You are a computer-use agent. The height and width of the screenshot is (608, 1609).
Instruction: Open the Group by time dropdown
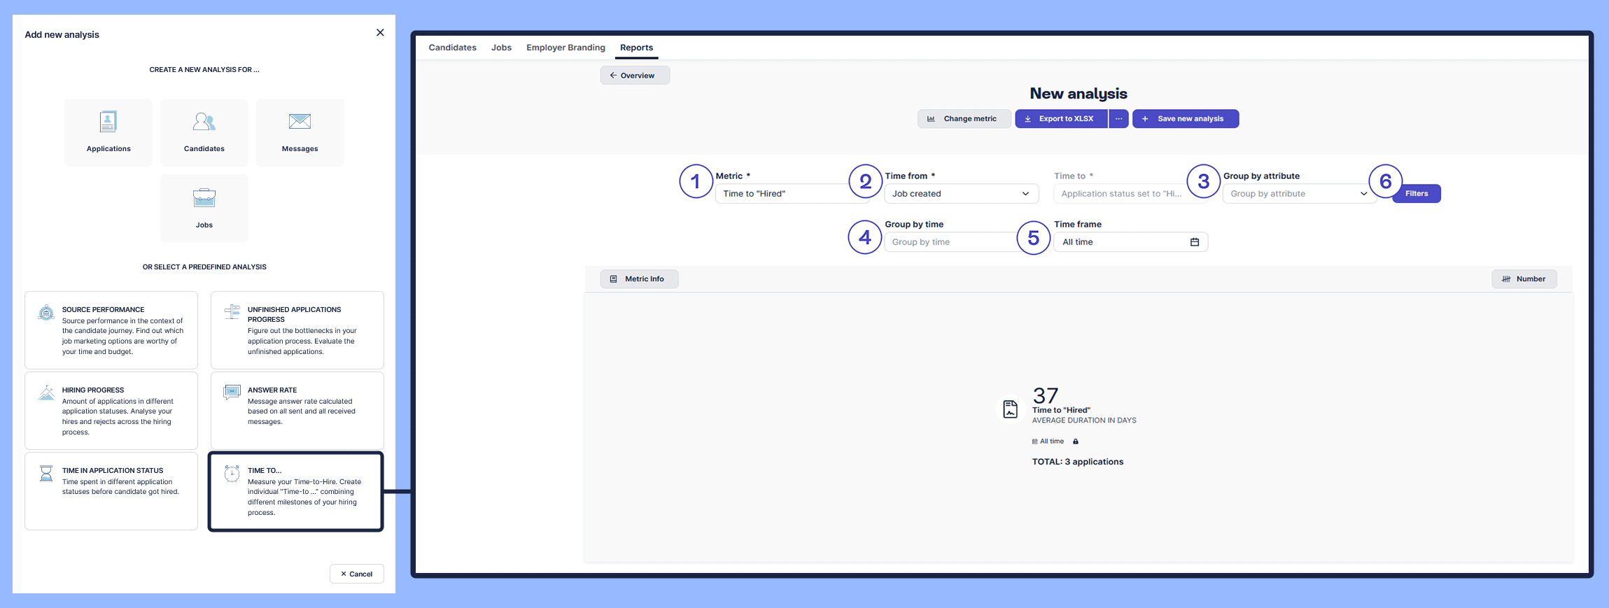click(948, 242)
